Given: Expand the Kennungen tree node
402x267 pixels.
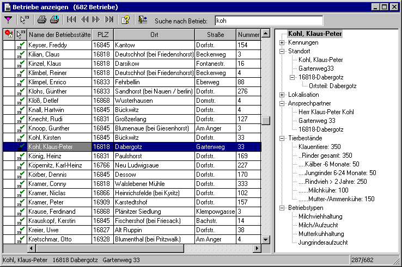Looking at the screenshot, I should [x=282, y=43].
